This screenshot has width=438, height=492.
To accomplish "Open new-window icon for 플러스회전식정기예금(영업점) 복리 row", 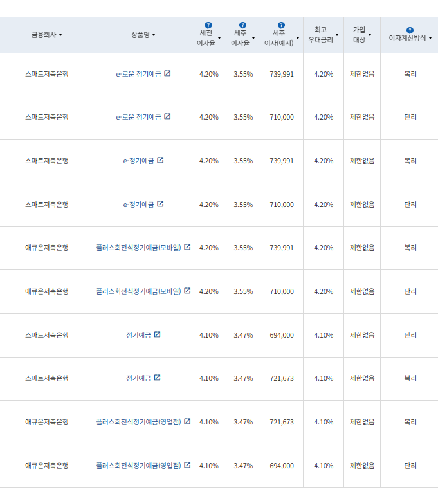I will [187, 421].
